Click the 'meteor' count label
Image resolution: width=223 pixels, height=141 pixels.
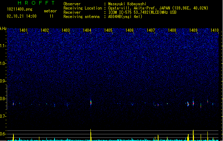(50, 11)
